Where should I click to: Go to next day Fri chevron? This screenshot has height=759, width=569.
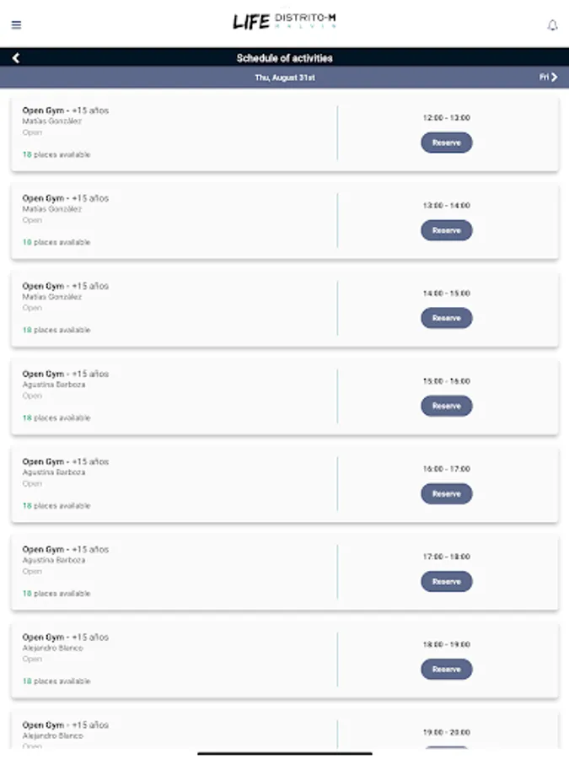tap(549, 78)
